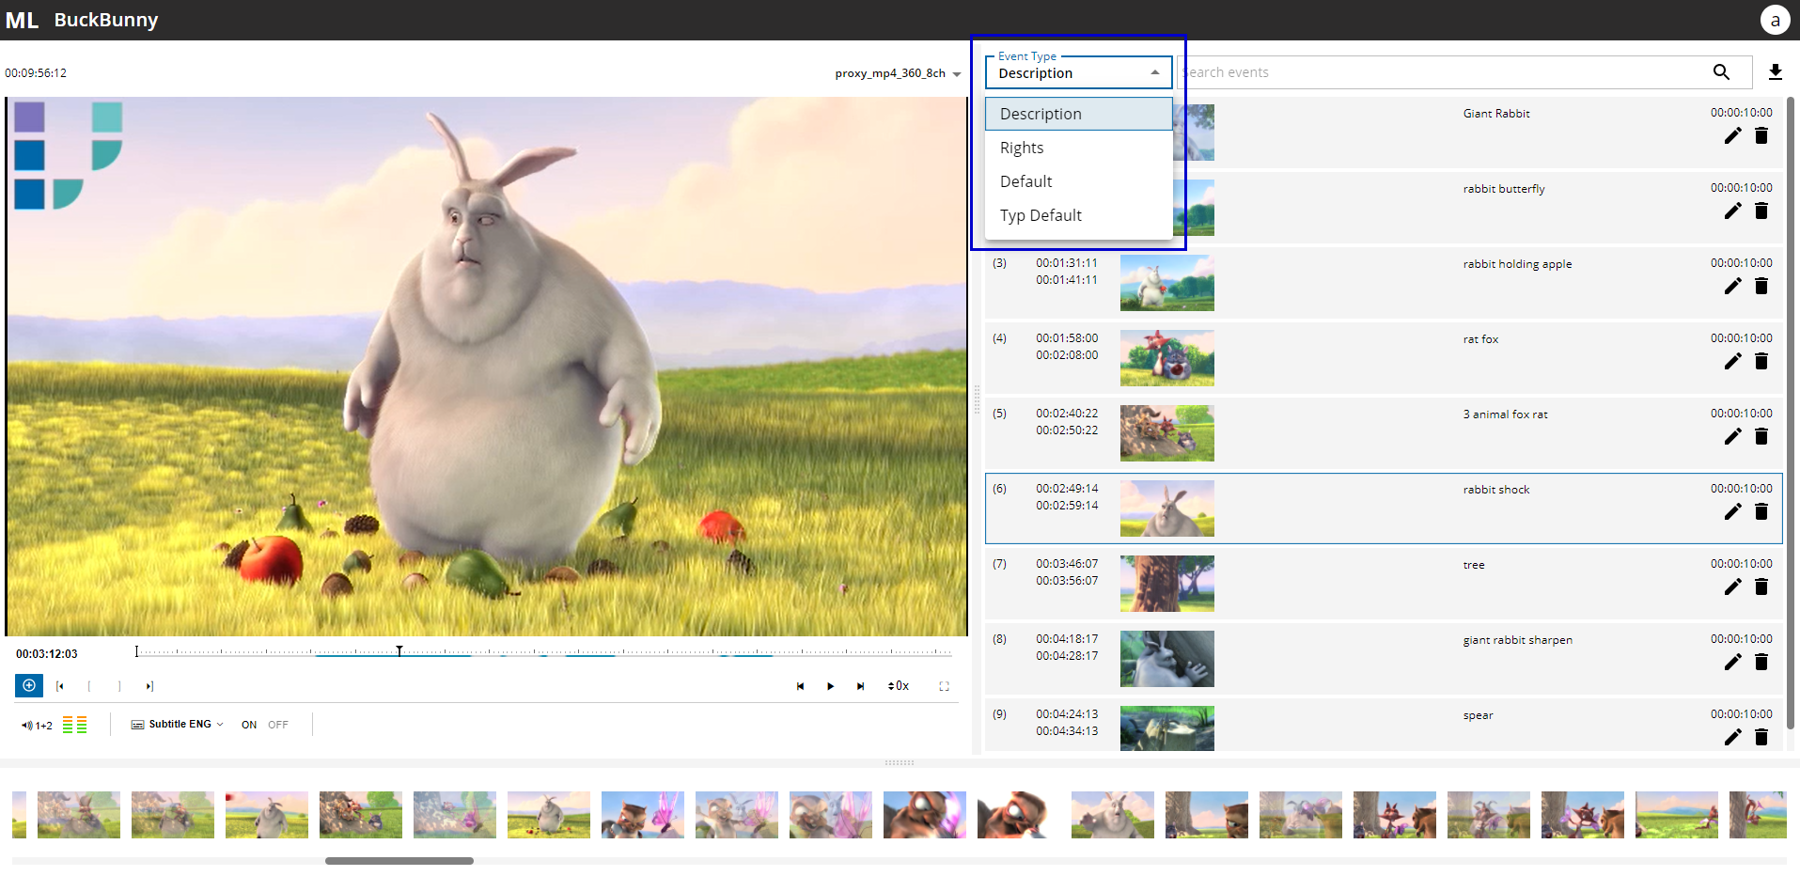This screenshot has width=1800, height=876.
Task: Click the playhead marker on the timeline
Action: point(399,650)
